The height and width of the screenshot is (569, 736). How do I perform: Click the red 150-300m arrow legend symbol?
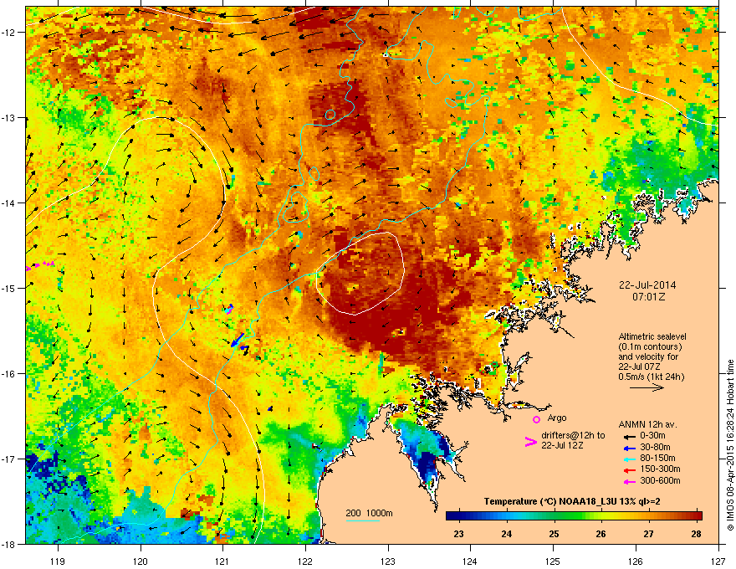630,470
